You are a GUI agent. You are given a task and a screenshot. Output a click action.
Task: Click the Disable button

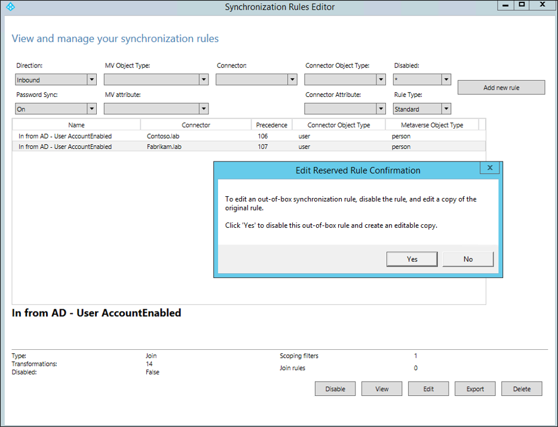[335, 388]
